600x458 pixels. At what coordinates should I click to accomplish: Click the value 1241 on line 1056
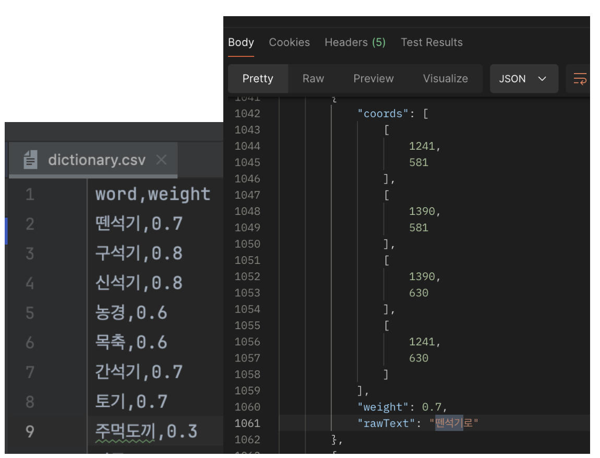tap(422, 342)
